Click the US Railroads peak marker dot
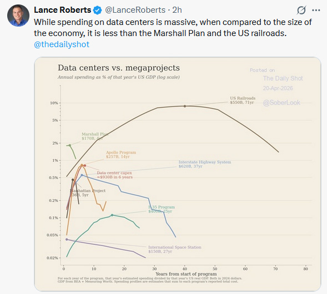The height and width of the screenshot is (294, 327). pyautogui.click(x=185, y=107)
